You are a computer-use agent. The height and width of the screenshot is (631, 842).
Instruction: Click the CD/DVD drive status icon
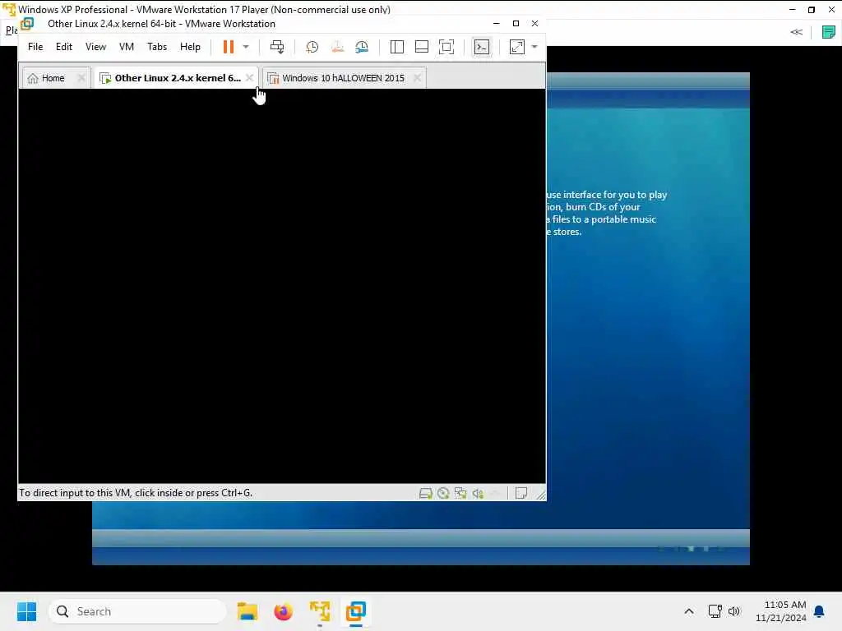pyautogui.click(x=443, y=493)
